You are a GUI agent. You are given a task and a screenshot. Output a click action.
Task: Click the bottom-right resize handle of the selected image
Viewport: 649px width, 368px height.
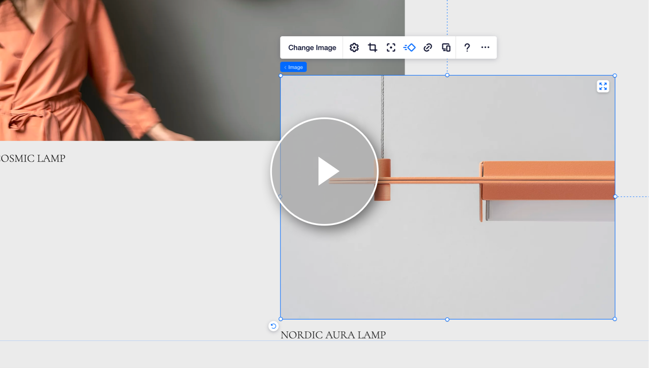(615, 319)
